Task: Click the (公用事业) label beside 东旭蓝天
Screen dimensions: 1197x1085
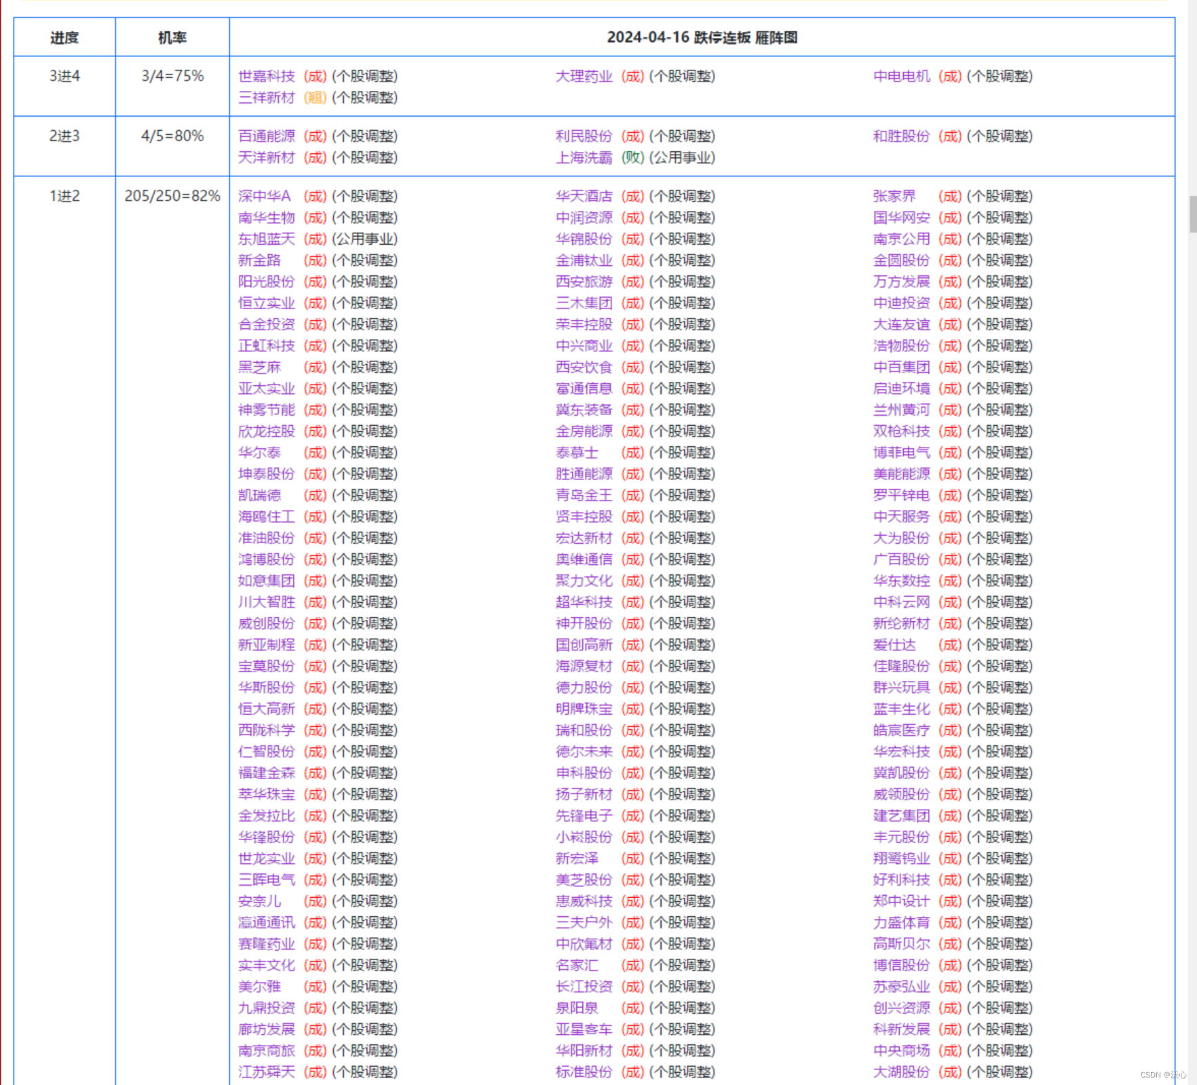Action: [365, 239]
